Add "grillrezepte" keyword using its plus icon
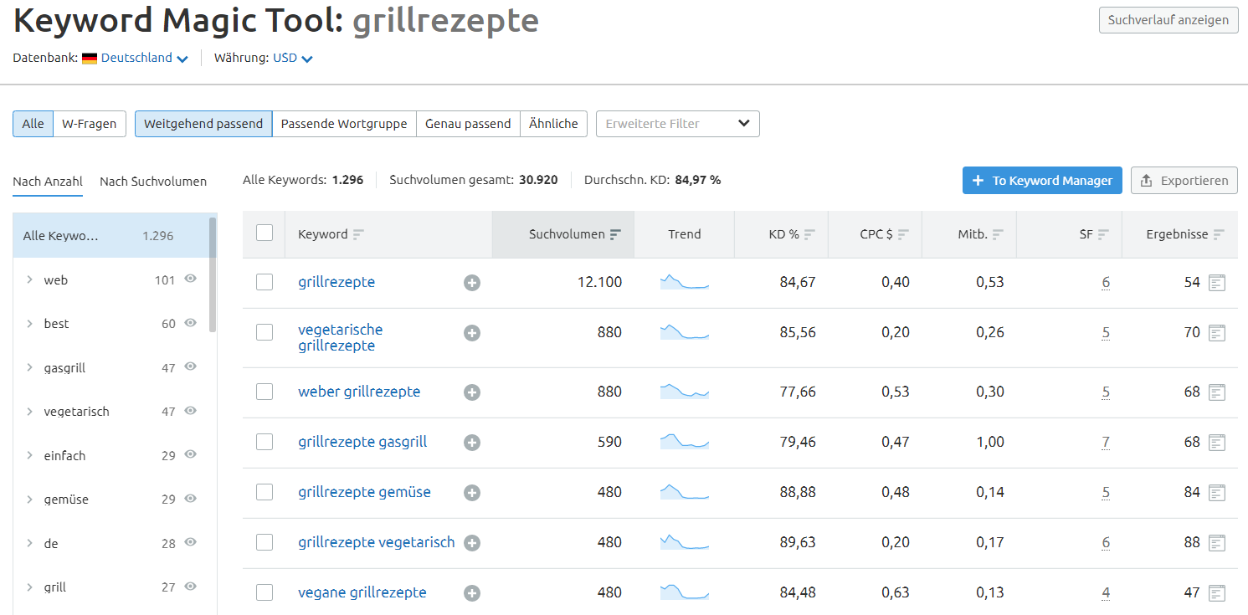 (x=471, y=283)
